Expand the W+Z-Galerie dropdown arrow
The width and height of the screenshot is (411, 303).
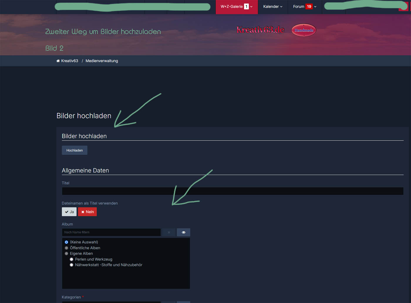[252, 7]
